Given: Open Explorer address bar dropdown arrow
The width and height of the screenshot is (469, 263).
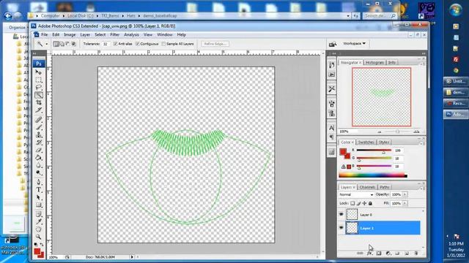Looking at the screenshot, I should [x=348, y=16].
